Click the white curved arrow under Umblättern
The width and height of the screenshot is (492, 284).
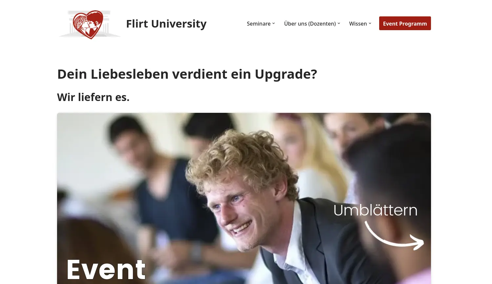(394, 236)
